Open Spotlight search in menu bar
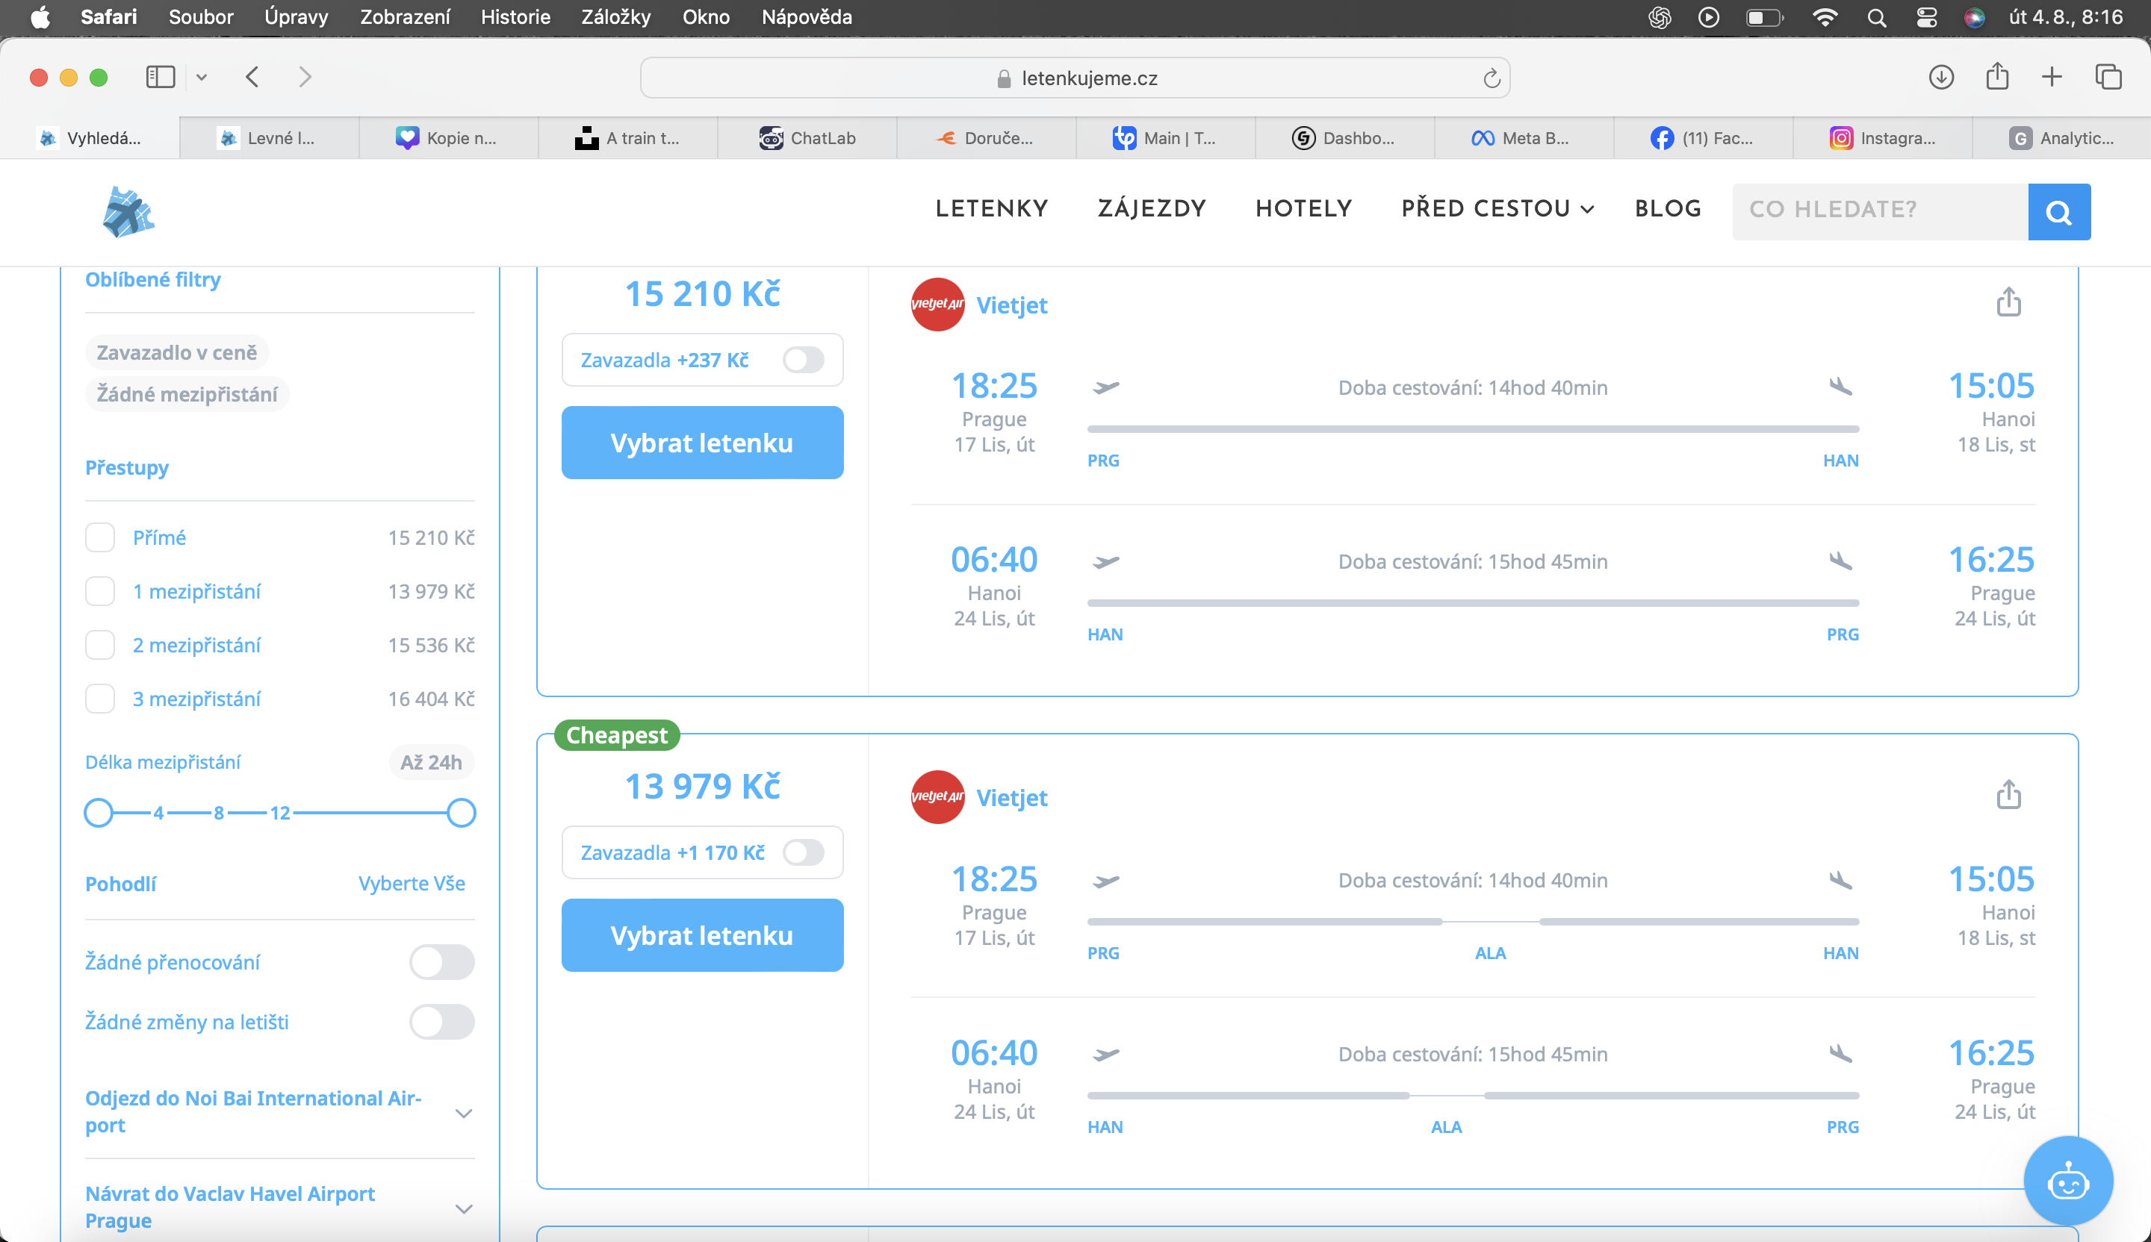This screenshot has width=2151, height=1242. point(1876,18)
